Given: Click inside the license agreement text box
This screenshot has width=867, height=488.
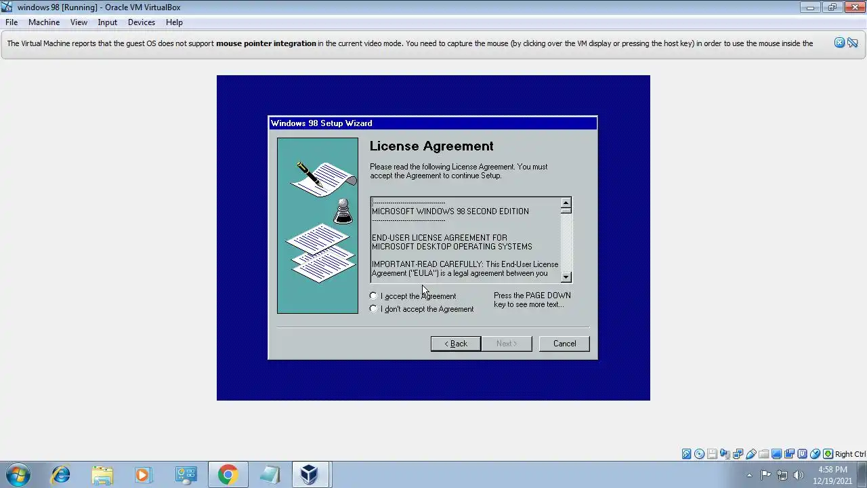Looking at the screenshot, I should coord(465,239).
